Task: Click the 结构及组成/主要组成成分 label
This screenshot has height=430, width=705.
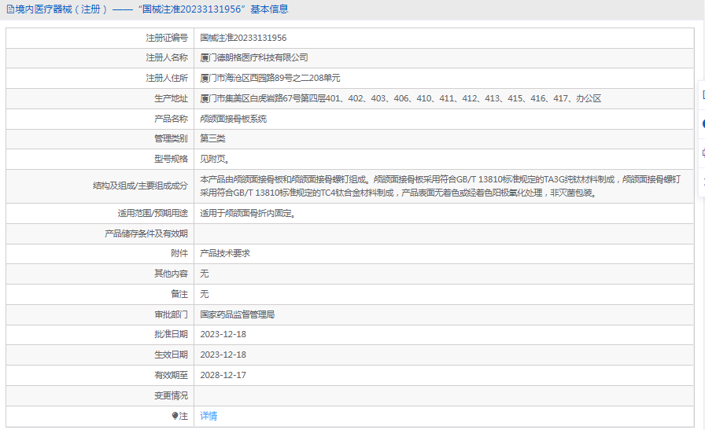Action: [140, 186]
